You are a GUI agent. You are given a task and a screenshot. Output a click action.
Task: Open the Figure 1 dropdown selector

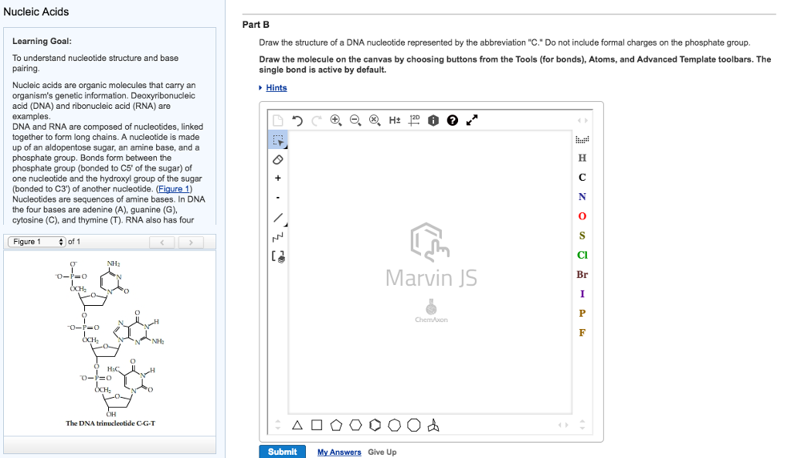pos(37,242)
